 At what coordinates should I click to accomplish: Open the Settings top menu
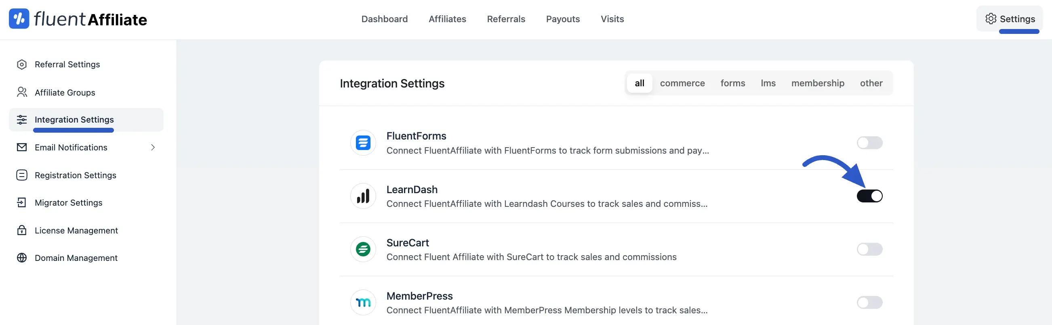tap(1010, 19)
